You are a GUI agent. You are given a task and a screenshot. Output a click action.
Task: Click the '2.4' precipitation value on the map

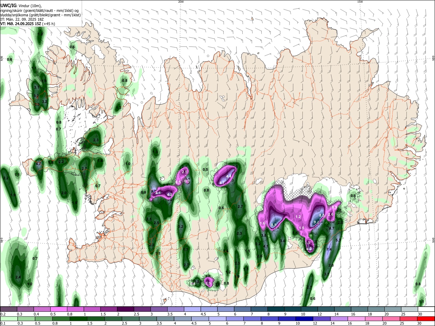[18, 277]
